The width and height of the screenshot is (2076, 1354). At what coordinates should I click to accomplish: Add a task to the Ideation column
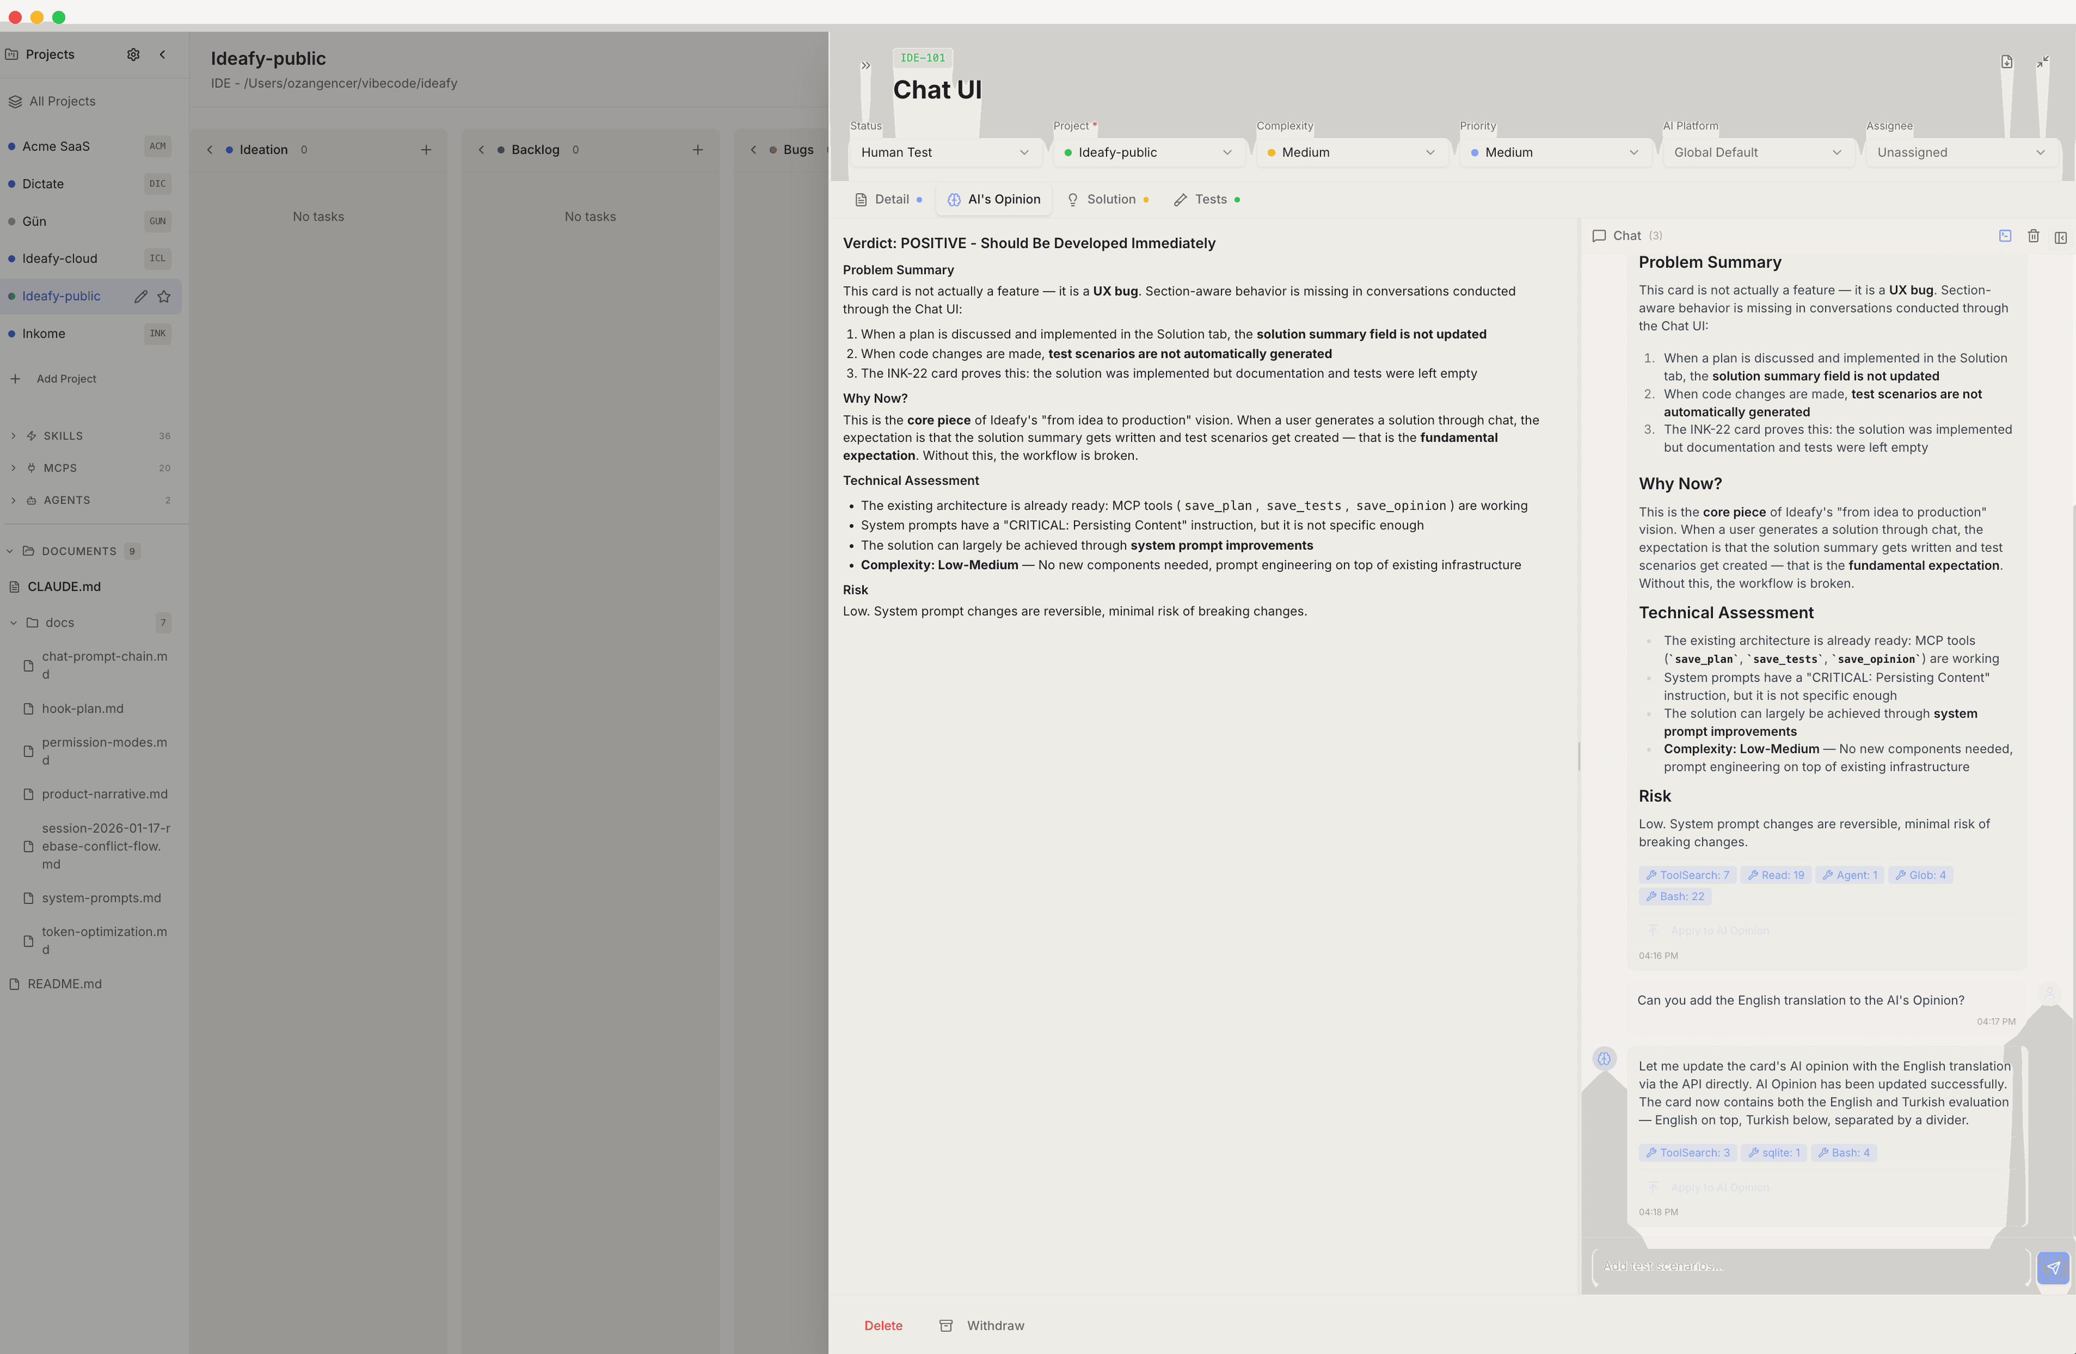(x=426, y=149)
